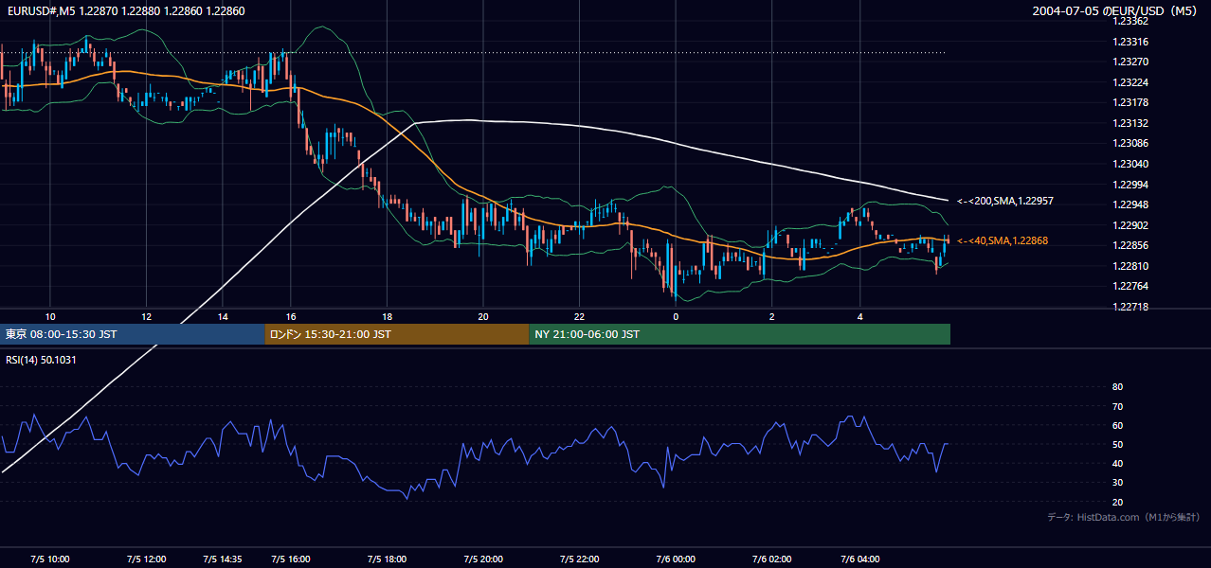Click hour label 0 under price chart

pos(676,316)
